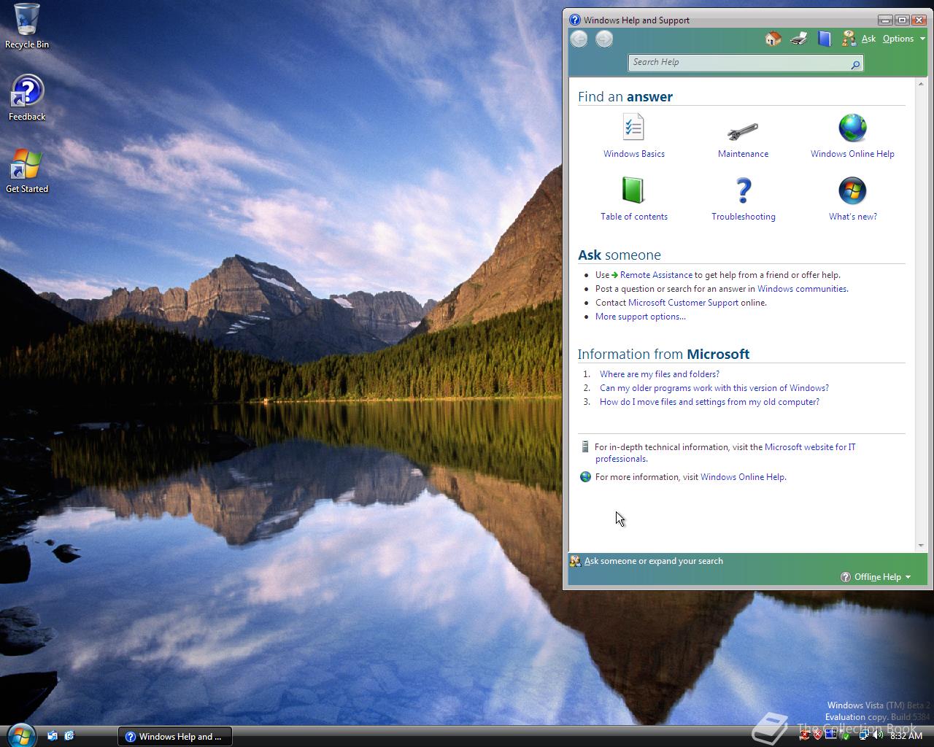This screenshot has height=747, width=934.
Task: Click the 8:32 AM taskbar clock
Action: click(906, 736)
